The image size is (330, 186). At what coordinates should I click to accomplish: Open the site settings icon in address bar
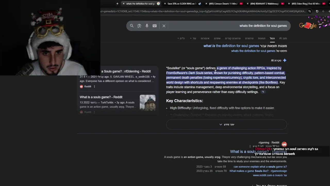click(310, 11)
